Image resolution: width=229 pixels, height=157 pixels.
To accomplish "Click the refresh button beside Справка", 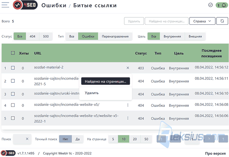I will pyautogui.click(x=222, y=21).
